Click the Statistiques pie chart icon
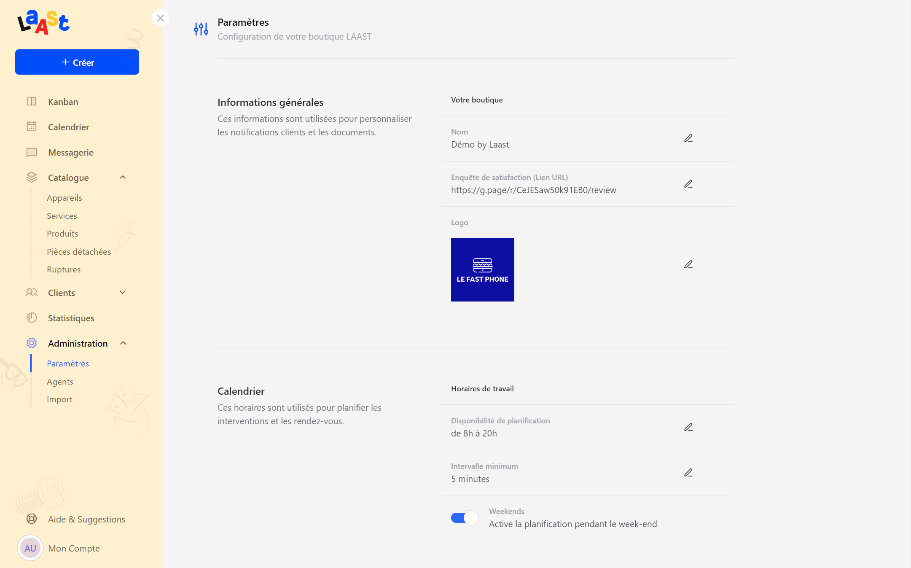The width and height of the screenshot is (911, 568). pos(32,318)
